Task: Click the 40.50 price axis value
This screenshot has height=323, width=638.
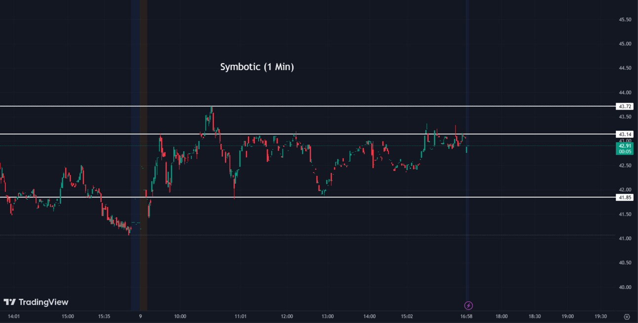Action: tap(625, 263)
